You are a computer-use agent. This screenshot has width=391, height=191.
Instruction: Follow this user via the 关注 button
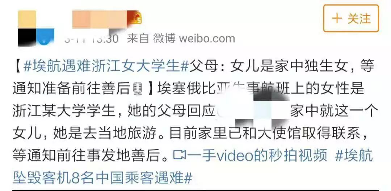(x=351, y=19)
